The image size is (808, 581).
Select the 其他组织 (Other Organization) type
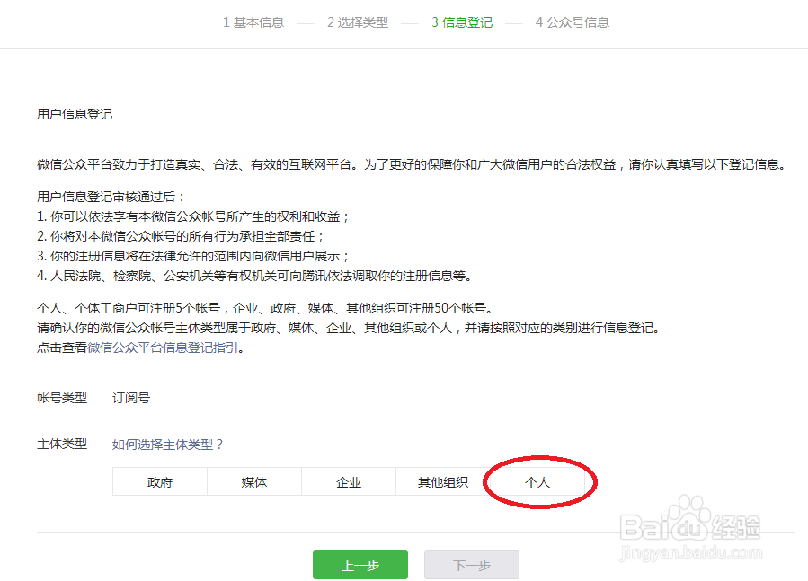443,481
